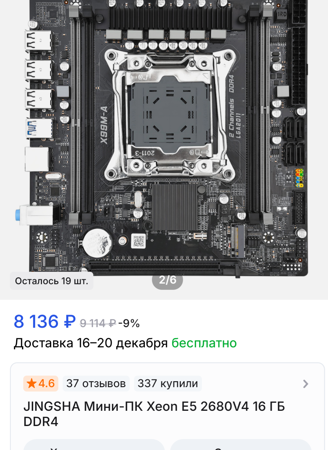Open the JINGSHA Мини-ПК Xeon product title
This screenshot has width=328, height=450.
154,414
